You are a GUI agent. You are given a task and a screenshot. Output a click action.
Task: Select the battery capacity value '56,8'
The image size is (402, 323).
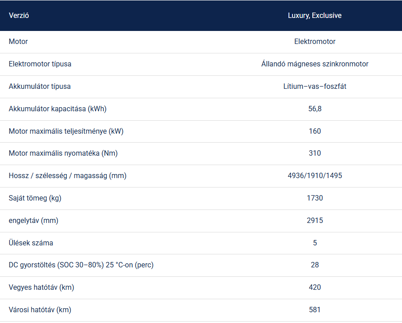315,109
